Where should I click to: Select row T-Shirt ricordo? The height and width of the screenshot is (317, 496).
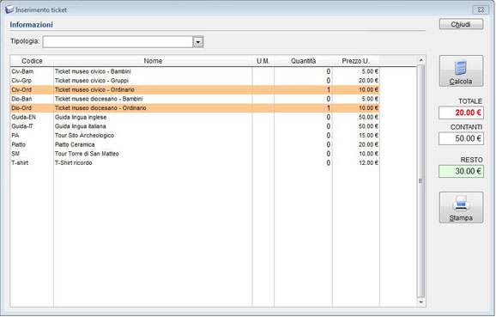(195, 163)
